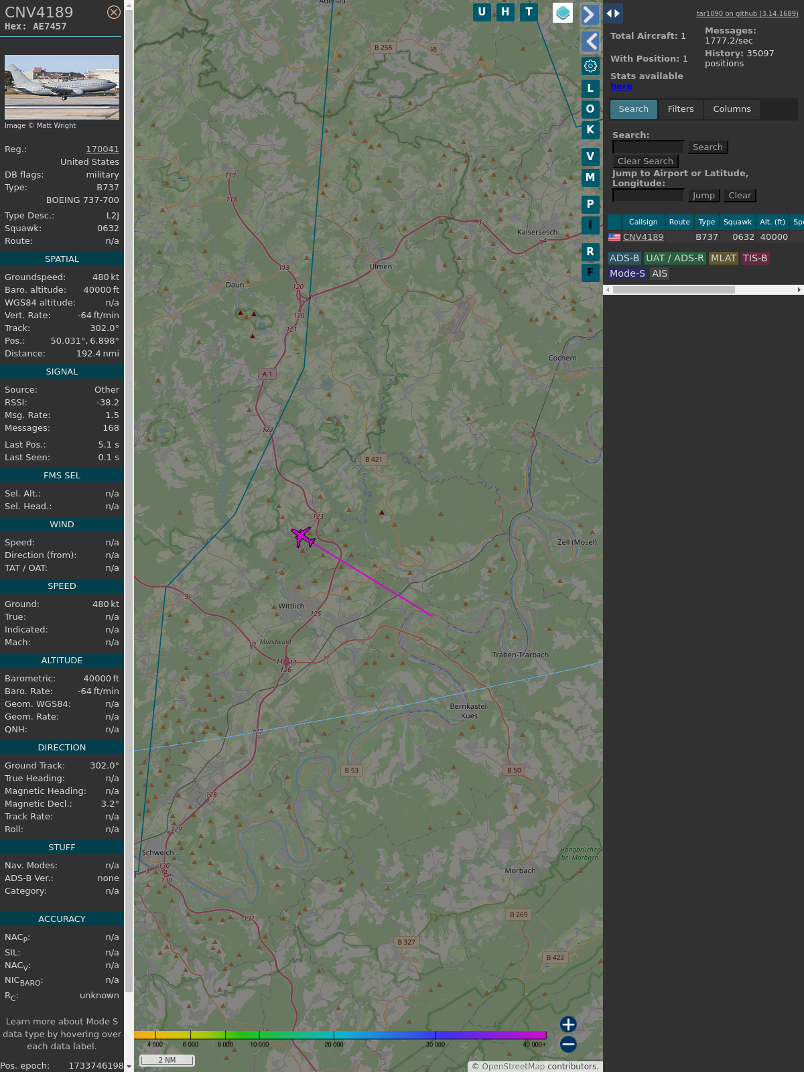This screenshot has height=1072, width=804.
Task: Zoom in with the plus button
Action: [x=568, y=1024]
